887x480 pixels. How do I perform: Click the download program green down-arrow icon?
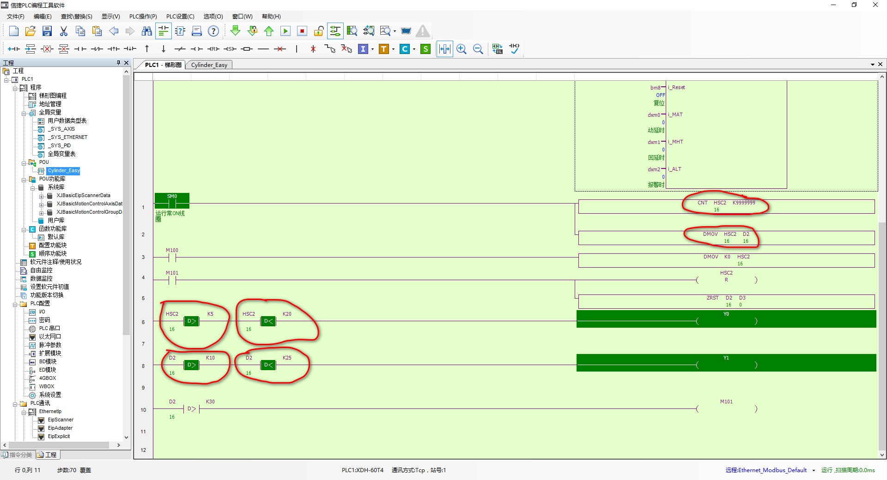click(x=235, y=31)
